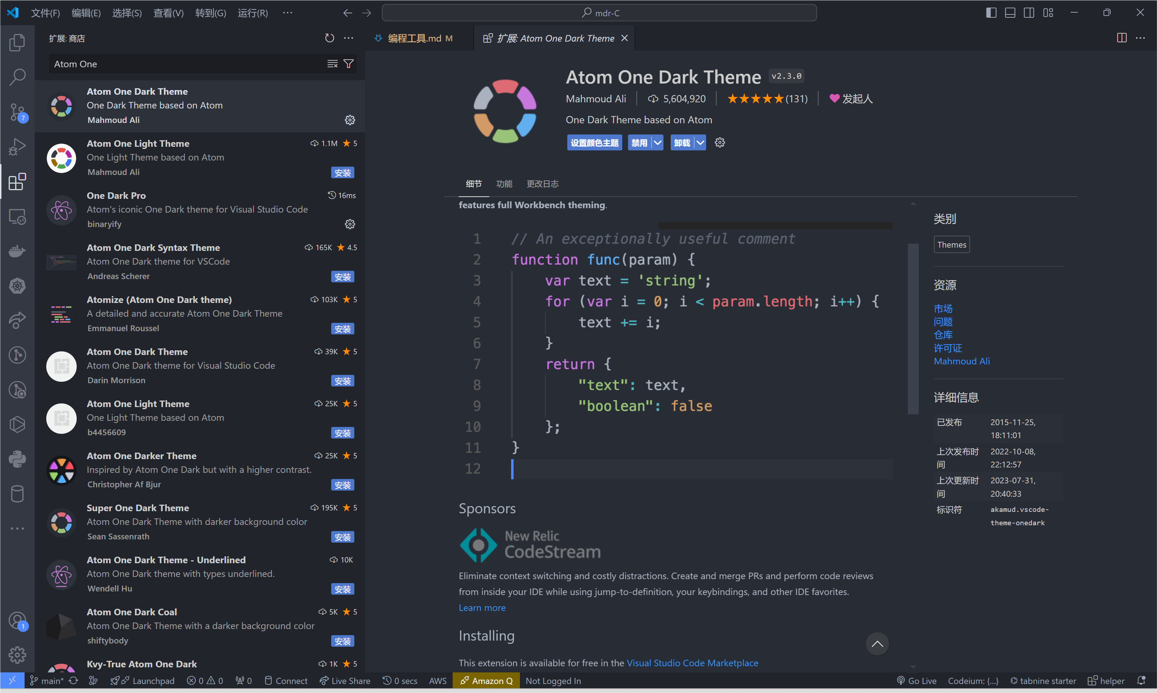The width and height of the screenshot is (1157, 693).
Task: Open the 查看(V) menu
Action: pyautogui.click(x=168, y=13)
